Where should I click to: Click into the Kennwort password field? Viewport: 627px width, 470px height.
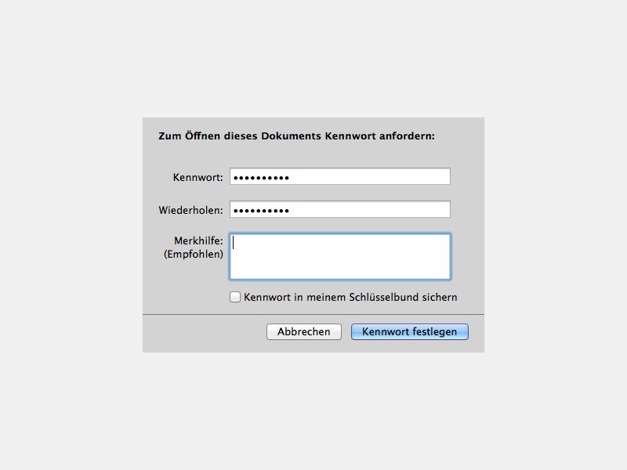point(340,177)
